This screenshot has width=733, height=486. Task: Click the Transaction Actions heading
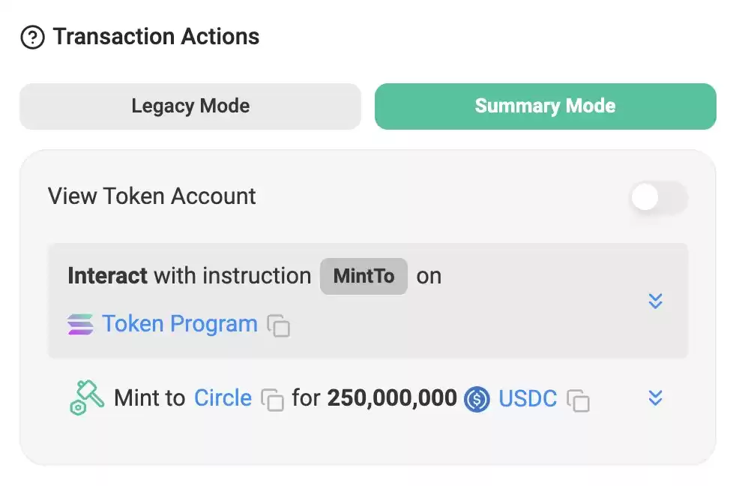(156, 37)
